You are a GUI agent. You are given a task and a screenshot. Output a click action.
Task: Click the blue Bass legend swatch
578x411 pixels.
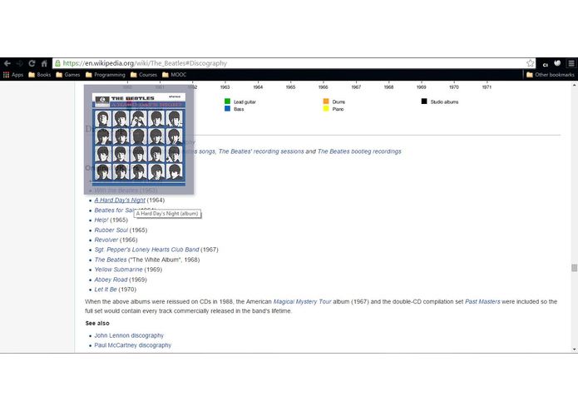(227, 109)
